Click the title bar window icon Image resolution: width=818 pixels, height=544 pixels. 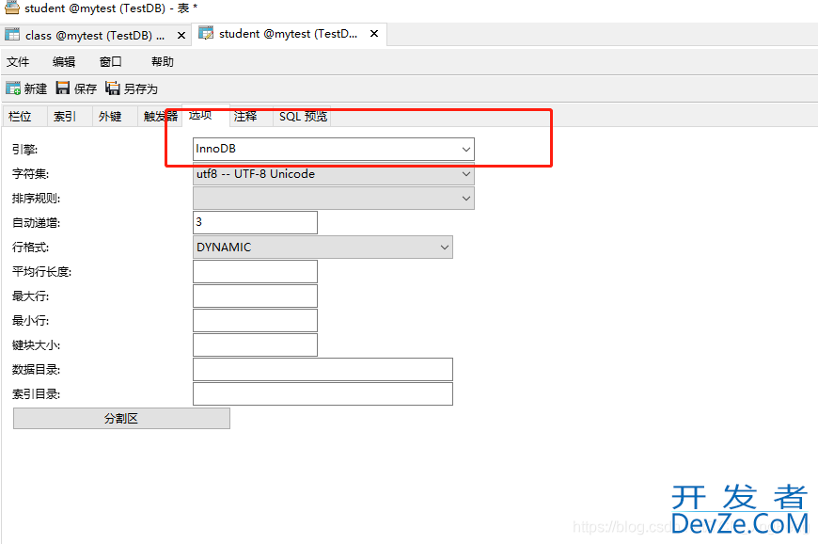click(x=12, y=8)
